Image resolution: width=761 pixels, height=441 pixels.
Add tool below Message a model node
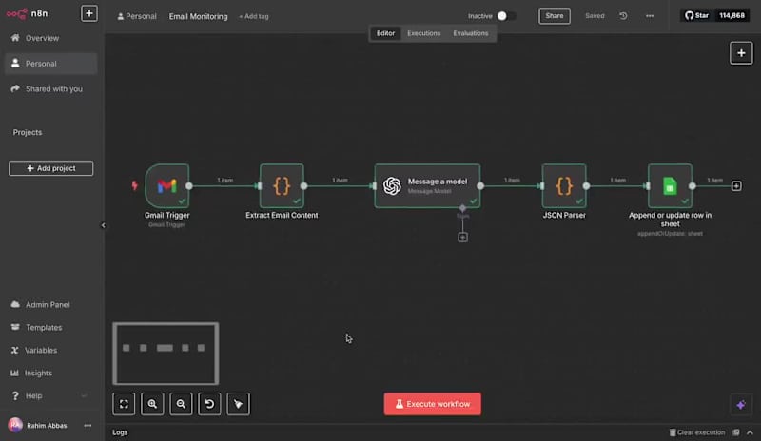462,238
